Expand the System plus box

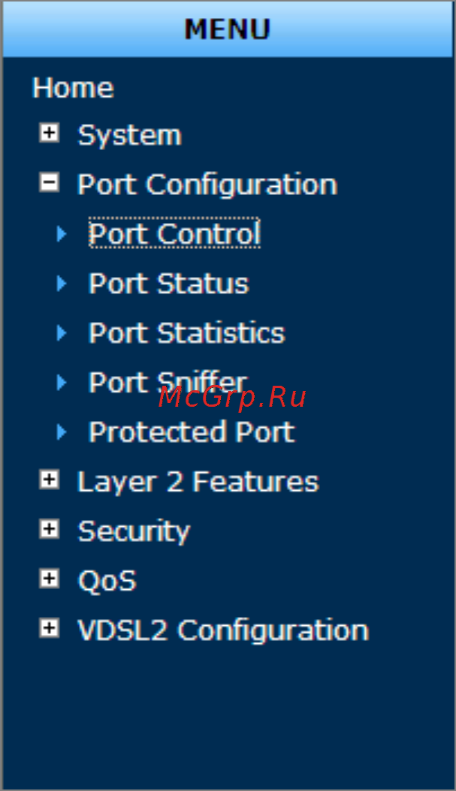click(x=49, y=133)
